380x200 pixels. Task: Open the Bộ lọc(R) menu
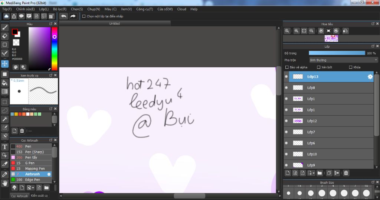[x=60, y=9]
